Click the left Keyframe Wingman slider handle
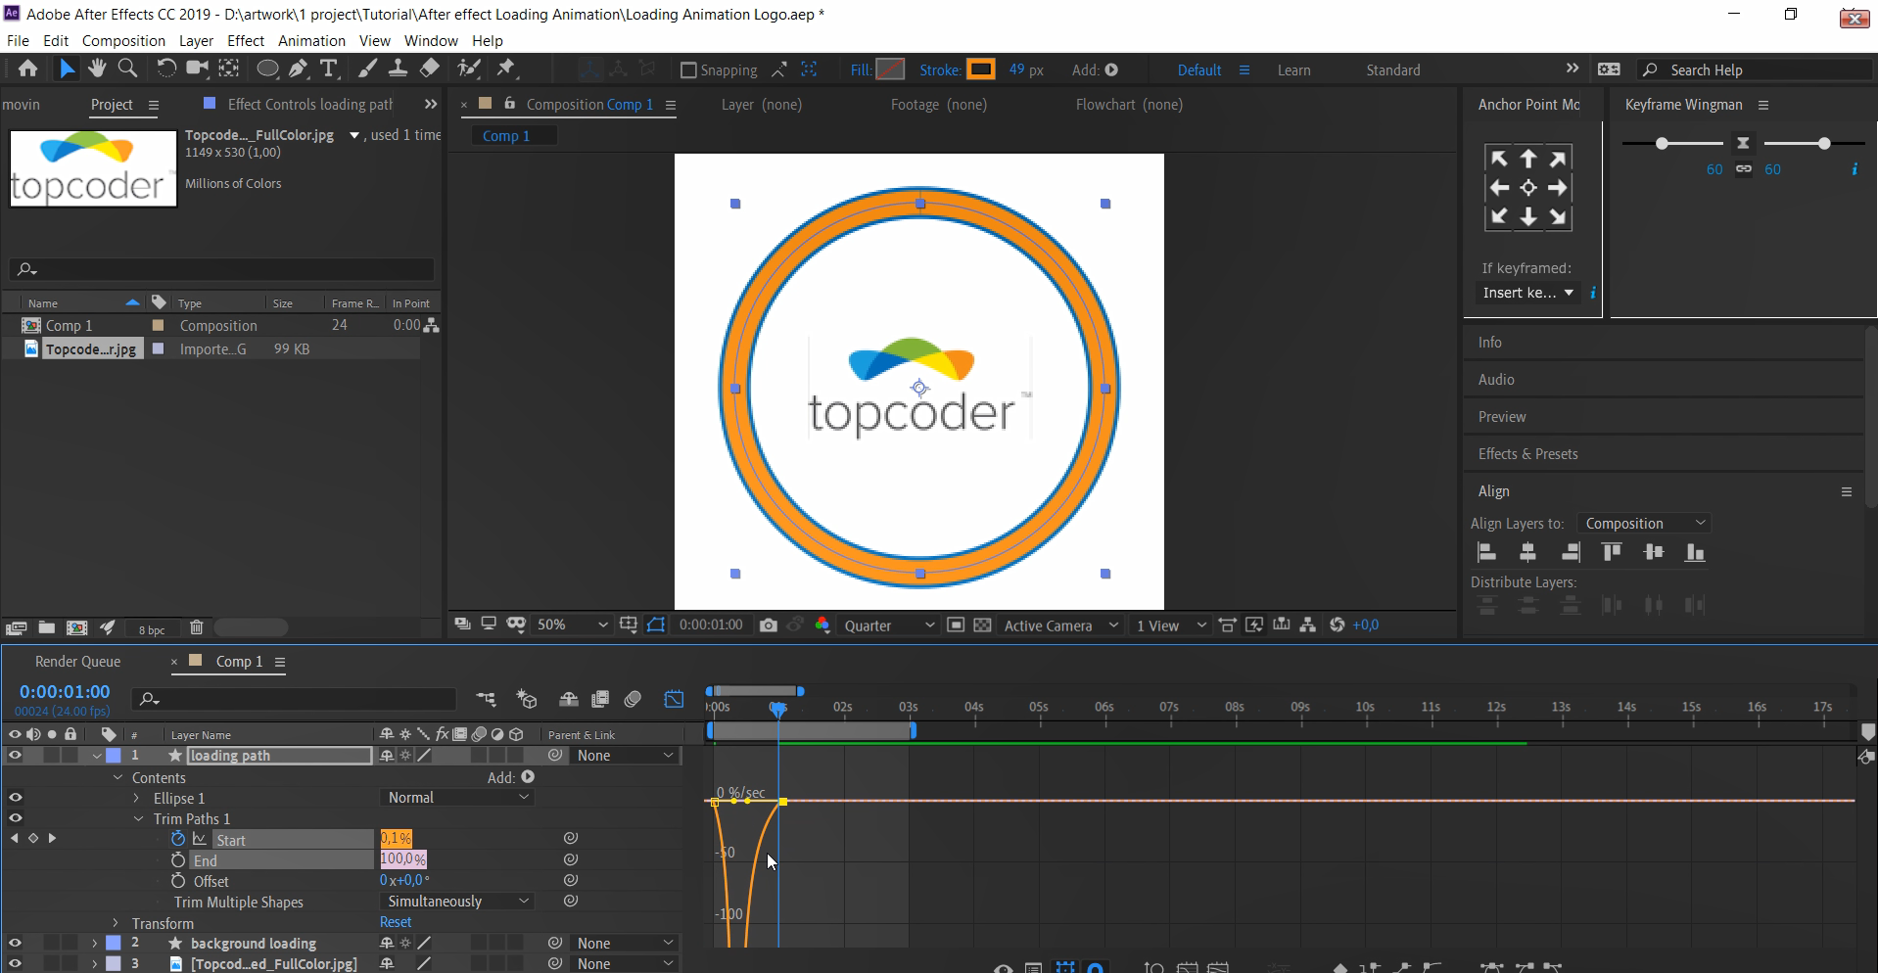Image resolution: width=1878 pixels, height=973 pixels. (x=1662, y=144)
